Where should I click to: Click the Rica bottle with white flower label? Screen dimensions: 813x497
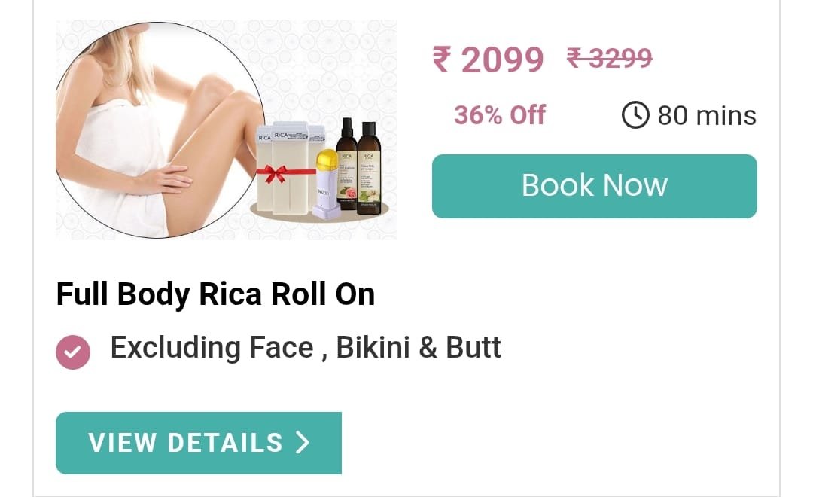pyautogui.click(x=369, y=169)
